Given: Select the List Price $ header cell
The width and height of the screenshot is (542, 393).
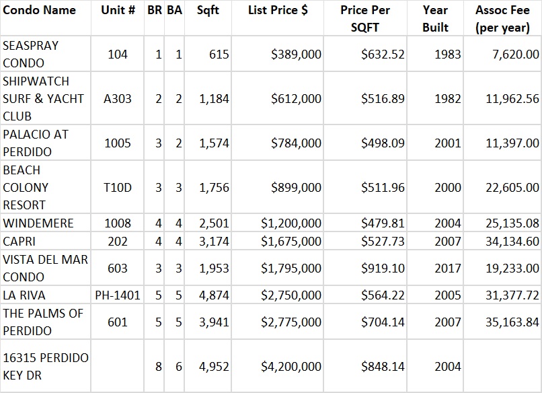Looking at the screenshot, I should coord(278,11).
